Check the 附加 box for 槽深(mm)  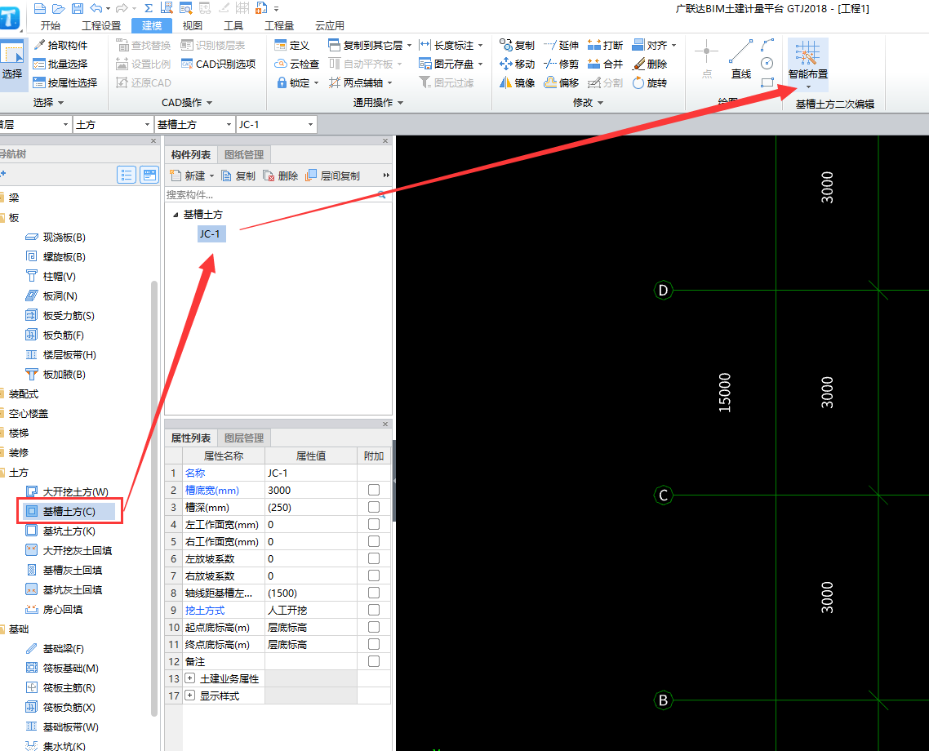(x=374, y=507)
